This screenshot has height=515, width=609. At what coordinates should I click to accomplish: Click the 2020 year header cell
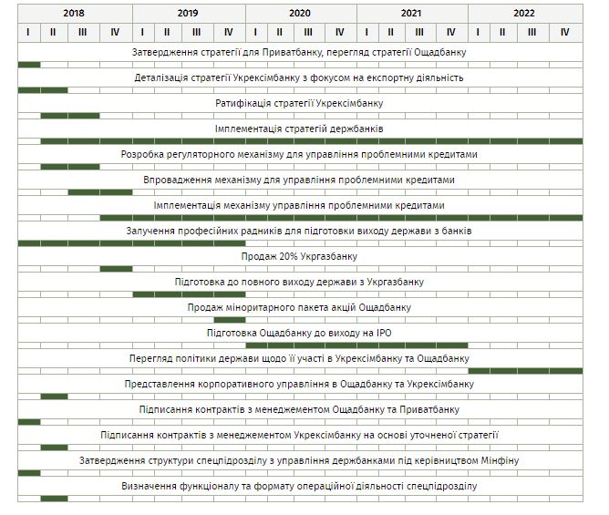pyautogui.click(x=300, y=13)
